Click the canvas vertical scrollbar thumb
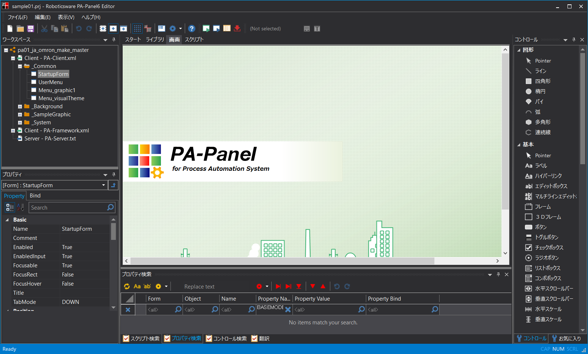The width and height of the screenshot is (588, 354). (x=505, y=132)
